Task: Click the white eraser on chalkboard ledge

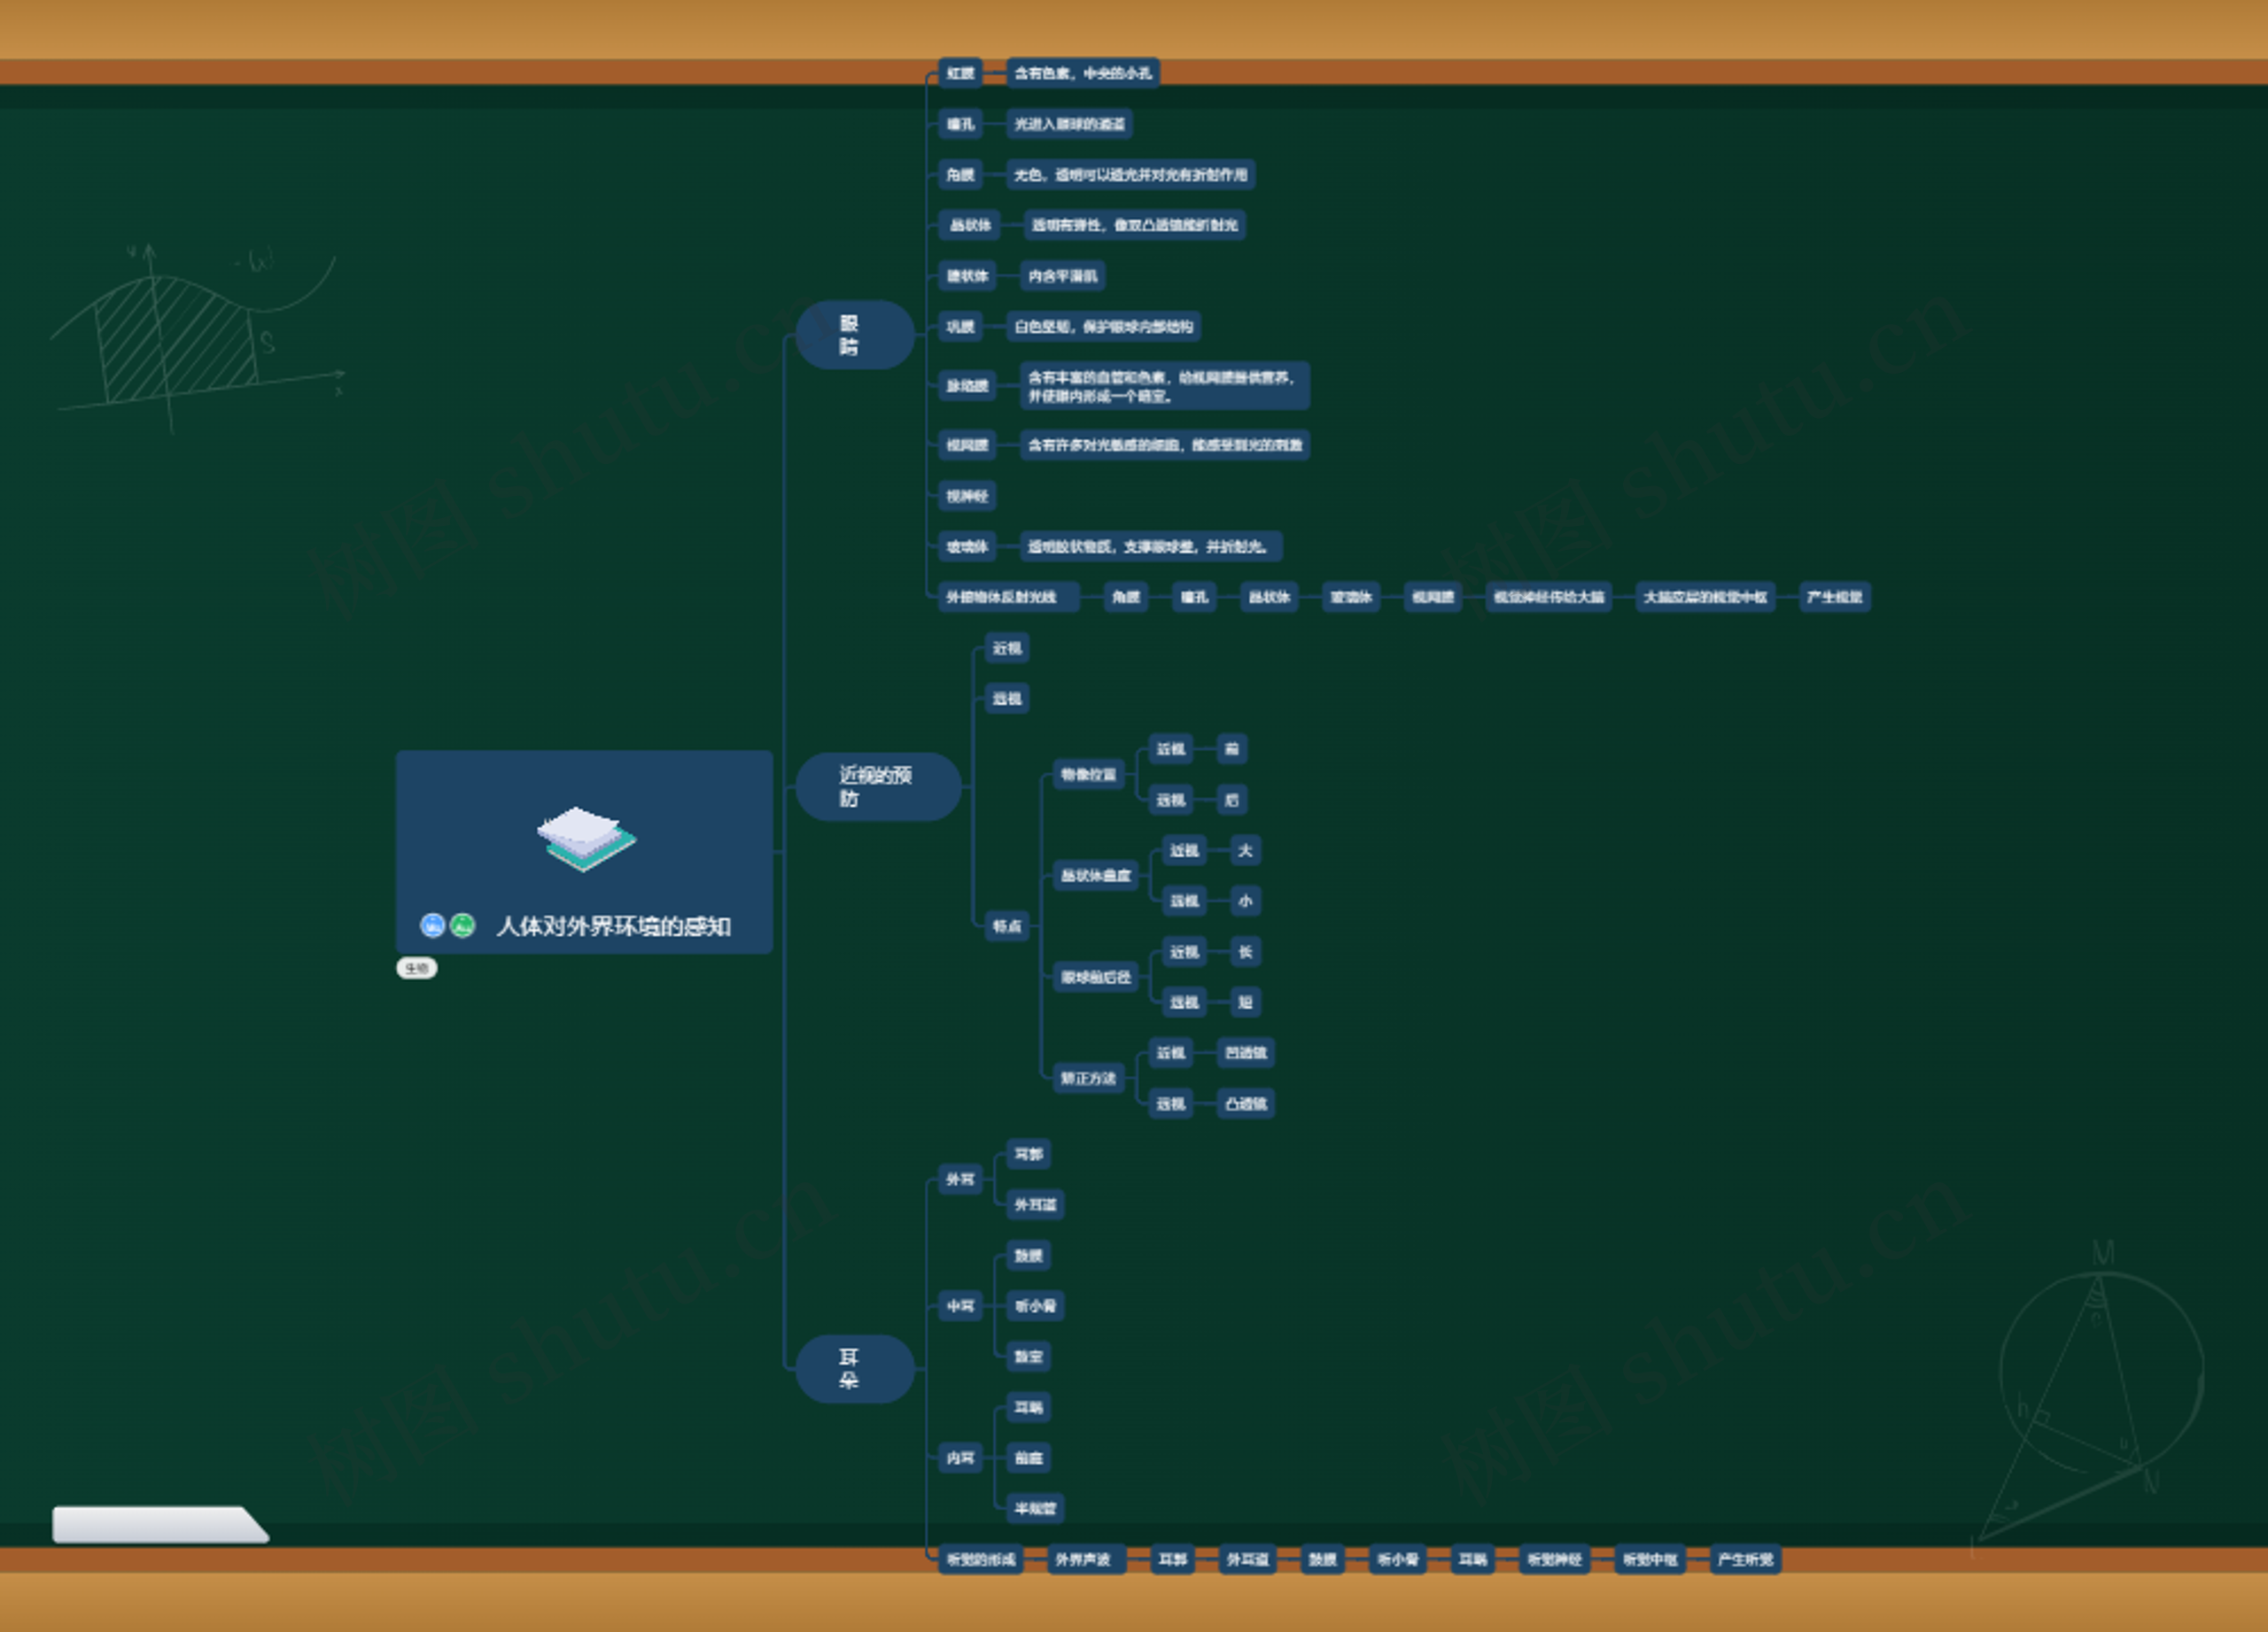Action: click(158, 1524)
